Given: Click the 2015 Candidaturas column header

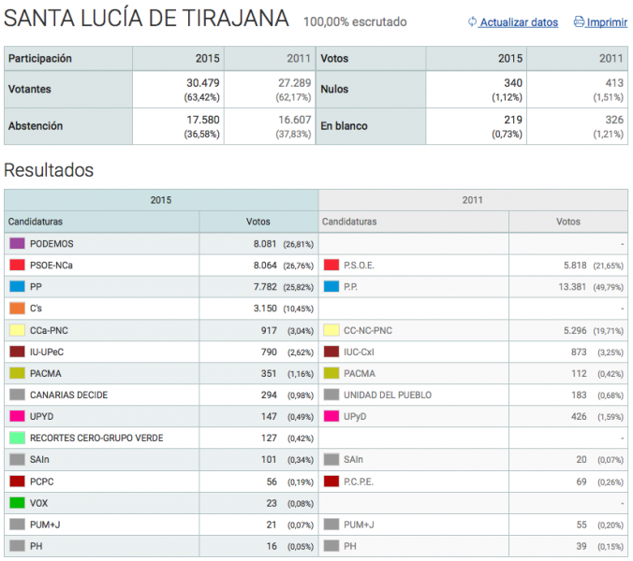Looking at the screenshot, I should (x=101, y=222).
